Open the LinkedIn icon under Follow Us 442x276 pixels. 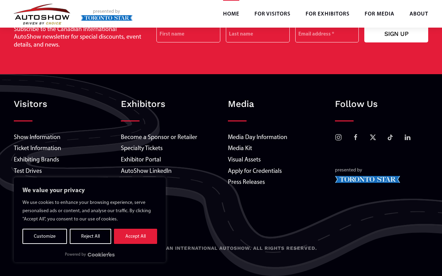[x=407, y=137]
